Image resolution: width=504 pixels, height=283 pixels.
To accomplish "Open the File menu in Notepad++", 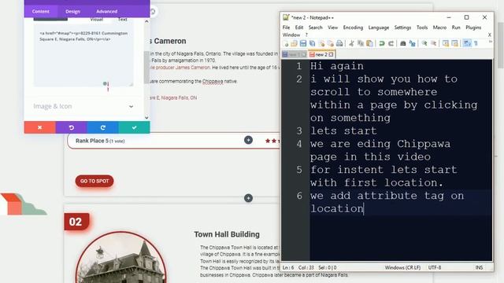I will [286, 28].
